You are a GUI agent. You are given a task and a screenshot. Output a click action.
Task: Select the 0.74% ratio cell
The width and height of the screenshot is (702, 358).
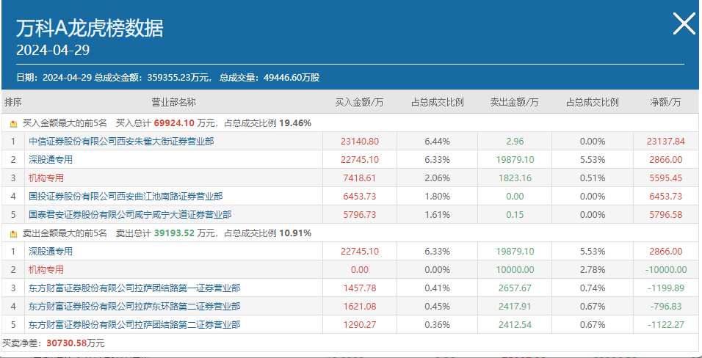[593, 288]
